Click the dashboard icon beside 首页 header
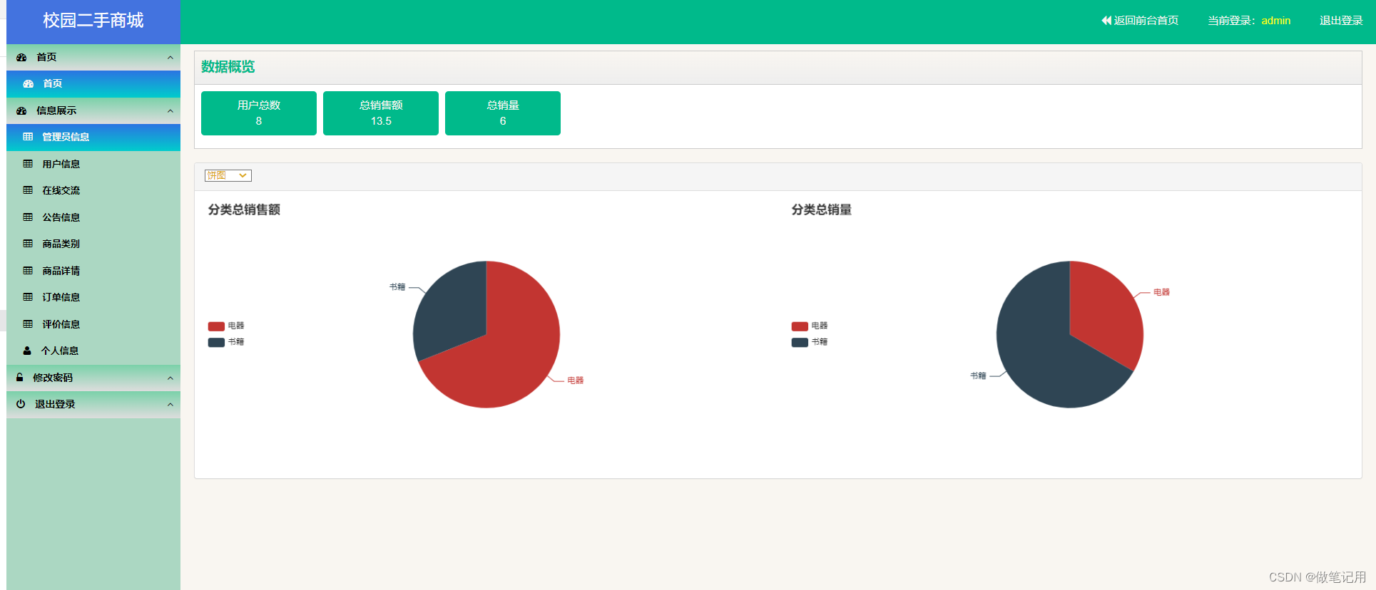This screenshot has width=1376, height=590. 21,57
